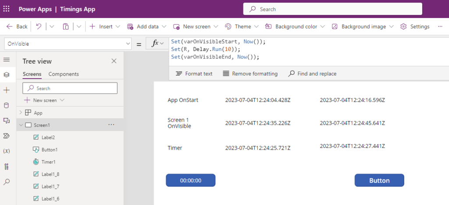Expand the App node in tree
Screen dimensions: 449x205
[x=20, y=112]
